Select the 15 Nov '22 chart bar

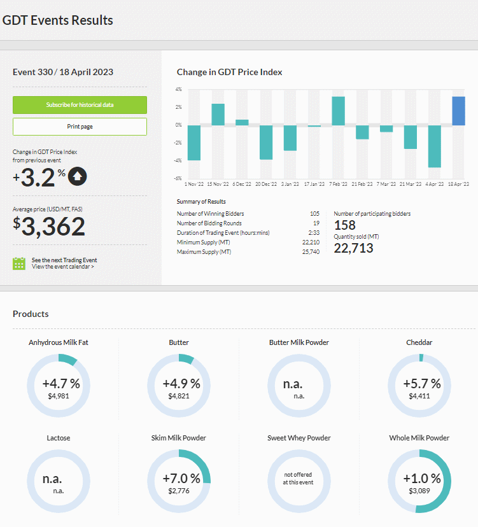tap(218, 115)
